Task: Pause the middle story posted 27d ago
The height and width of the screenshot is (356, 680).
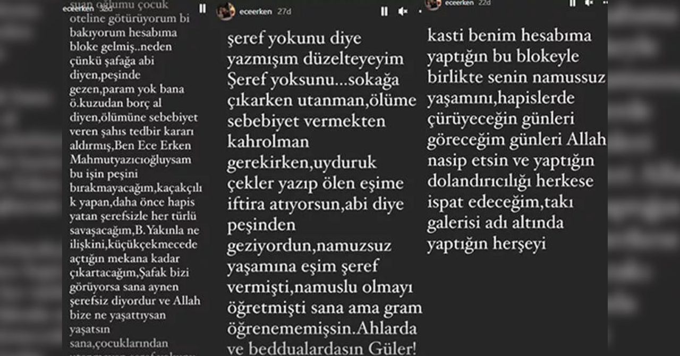Action: 384,11
